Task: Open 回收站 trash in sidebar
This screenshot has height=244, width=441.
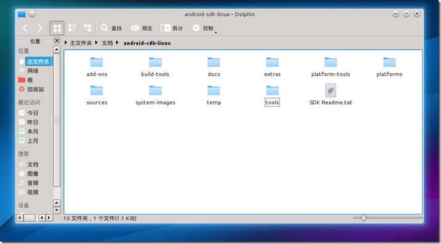Action: click(36, 89)
